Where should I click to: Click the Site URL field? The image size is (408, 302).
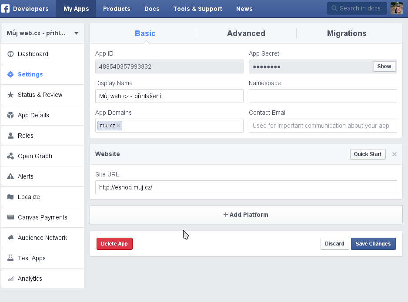[x=246, y=187]
